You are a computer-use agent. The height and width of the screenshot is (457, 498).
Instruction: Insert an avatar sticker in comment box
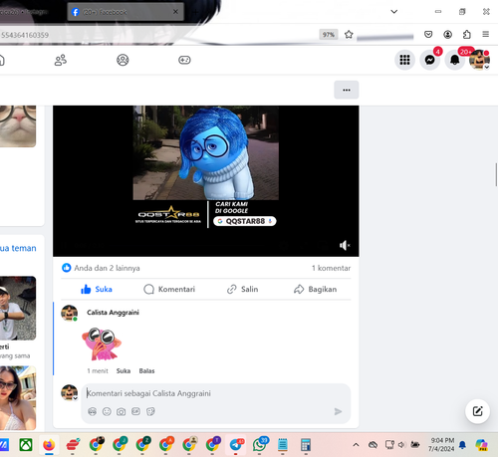coord(93,412)
